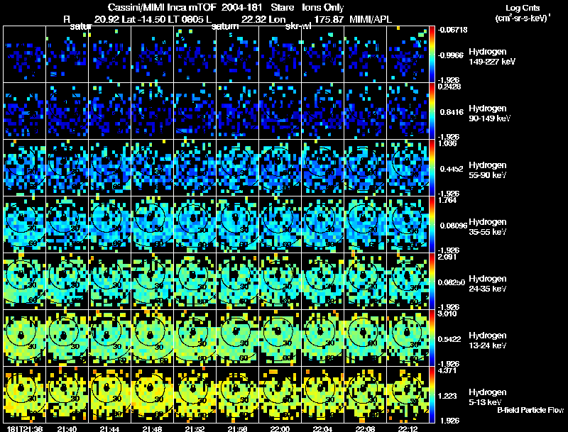Click the 1.036 color scale value
This screenshot has width=568, height=432.
[447, 143]
